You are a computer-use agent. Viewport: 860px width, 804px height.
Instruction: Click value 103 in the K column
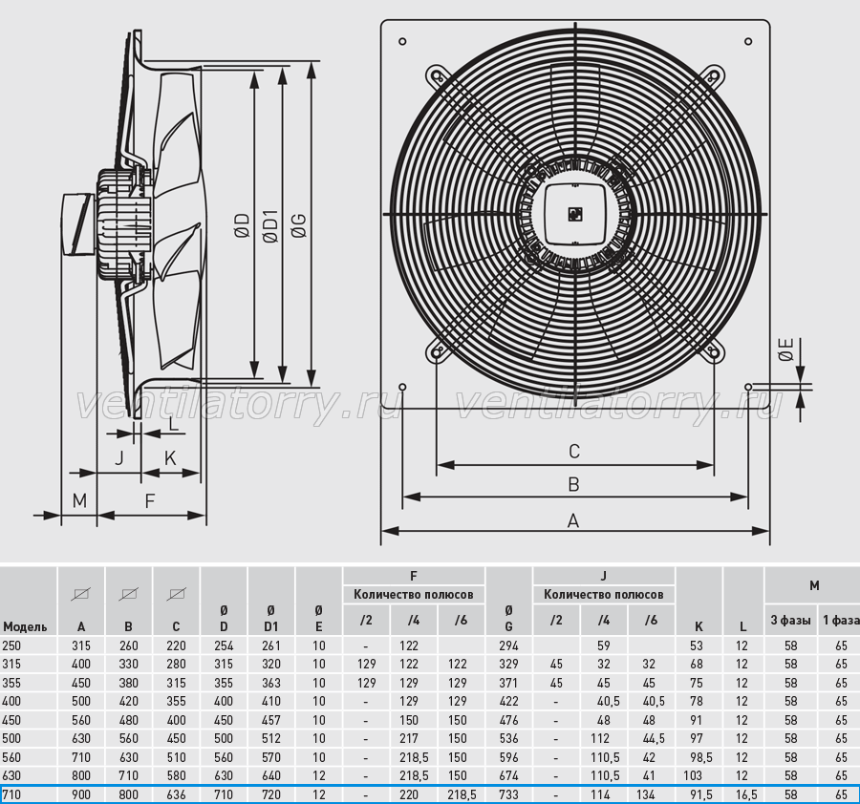(693, 775)
